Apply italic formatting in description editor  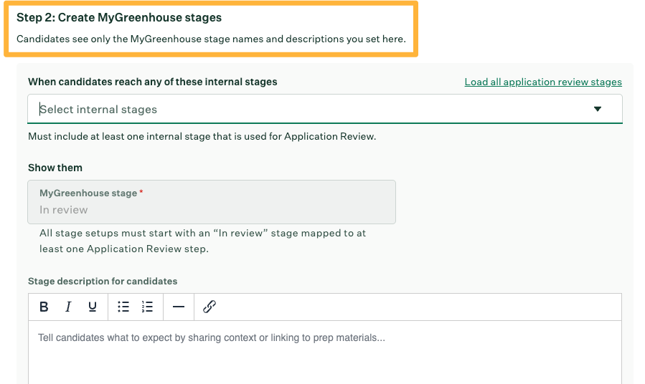tap(68, 307)
